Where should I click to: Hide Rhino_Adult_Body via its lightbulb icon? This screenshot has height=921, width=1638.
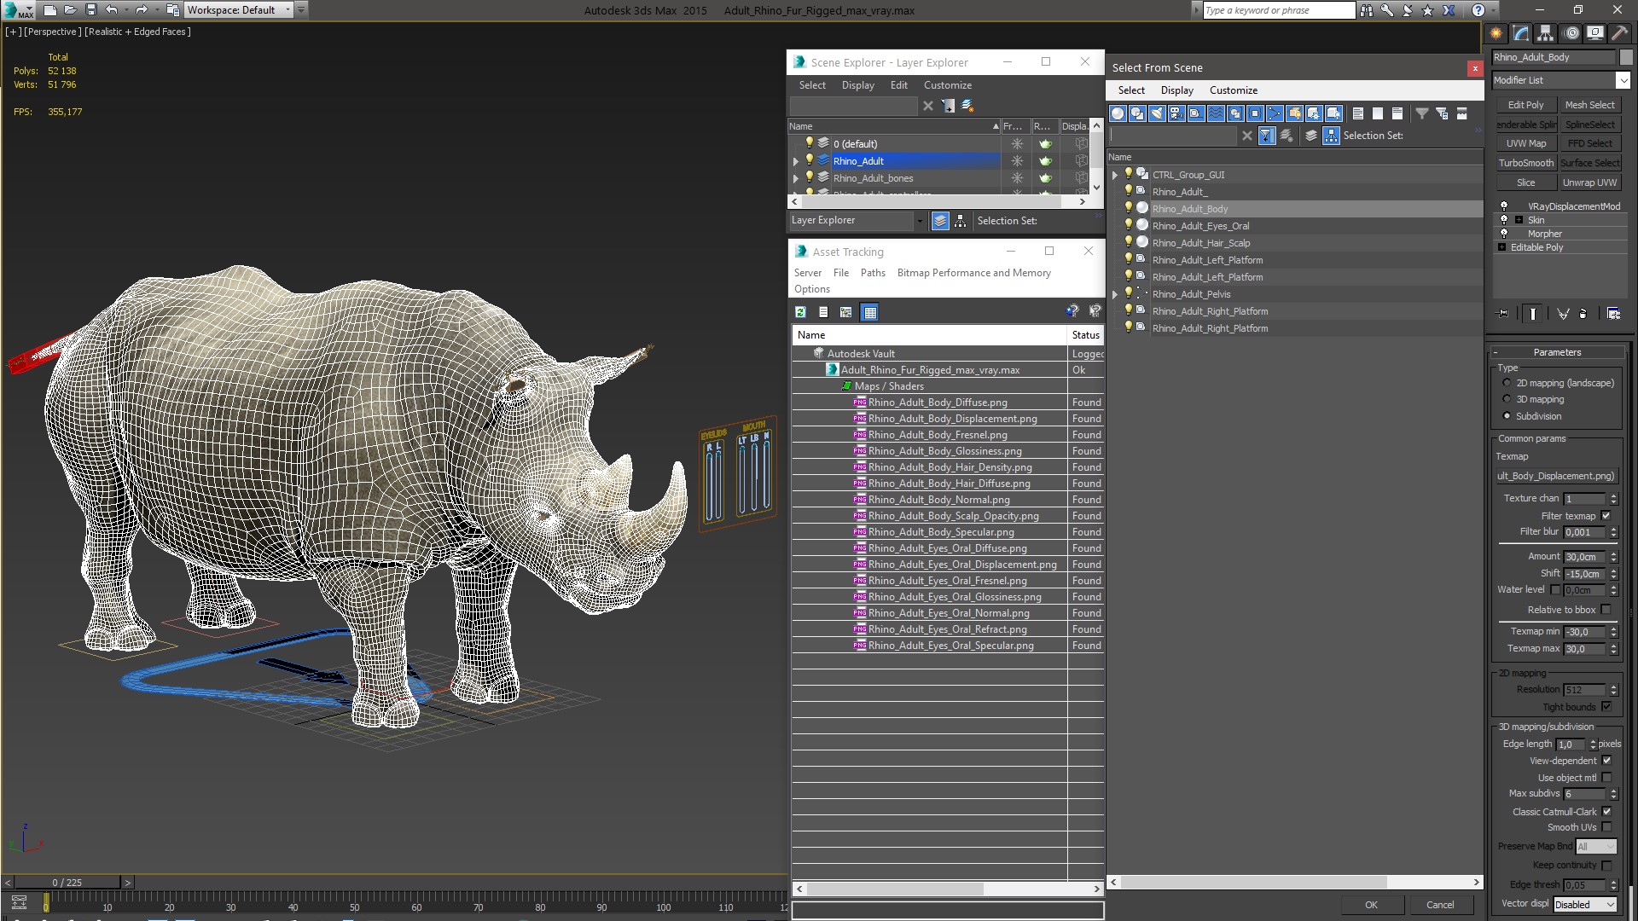pos(1128,208)
